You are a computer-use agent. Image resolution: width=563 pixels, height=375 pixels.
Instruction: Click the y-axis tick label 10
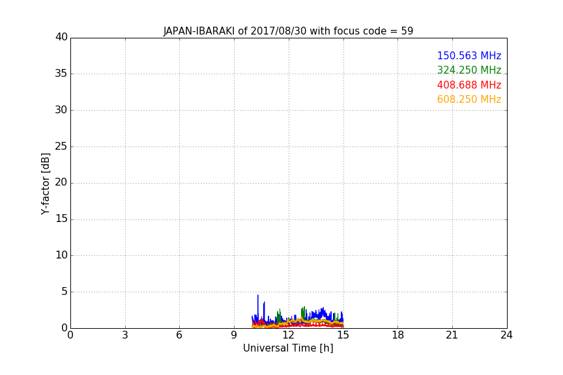pyautogui.click(x=61, y=255)
